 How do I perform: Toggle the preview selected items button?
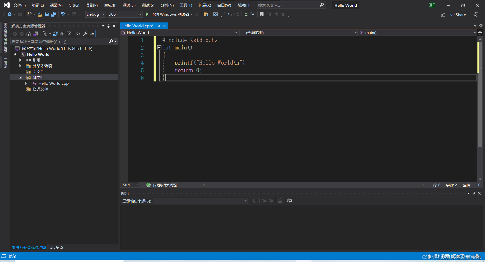pos(92,34)
